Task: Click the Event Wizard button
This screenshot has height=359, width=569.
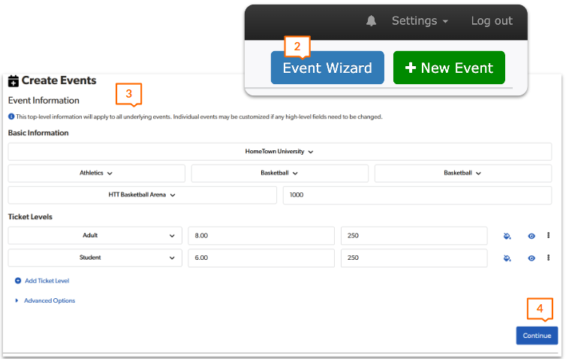Action: tap(327, 68)
